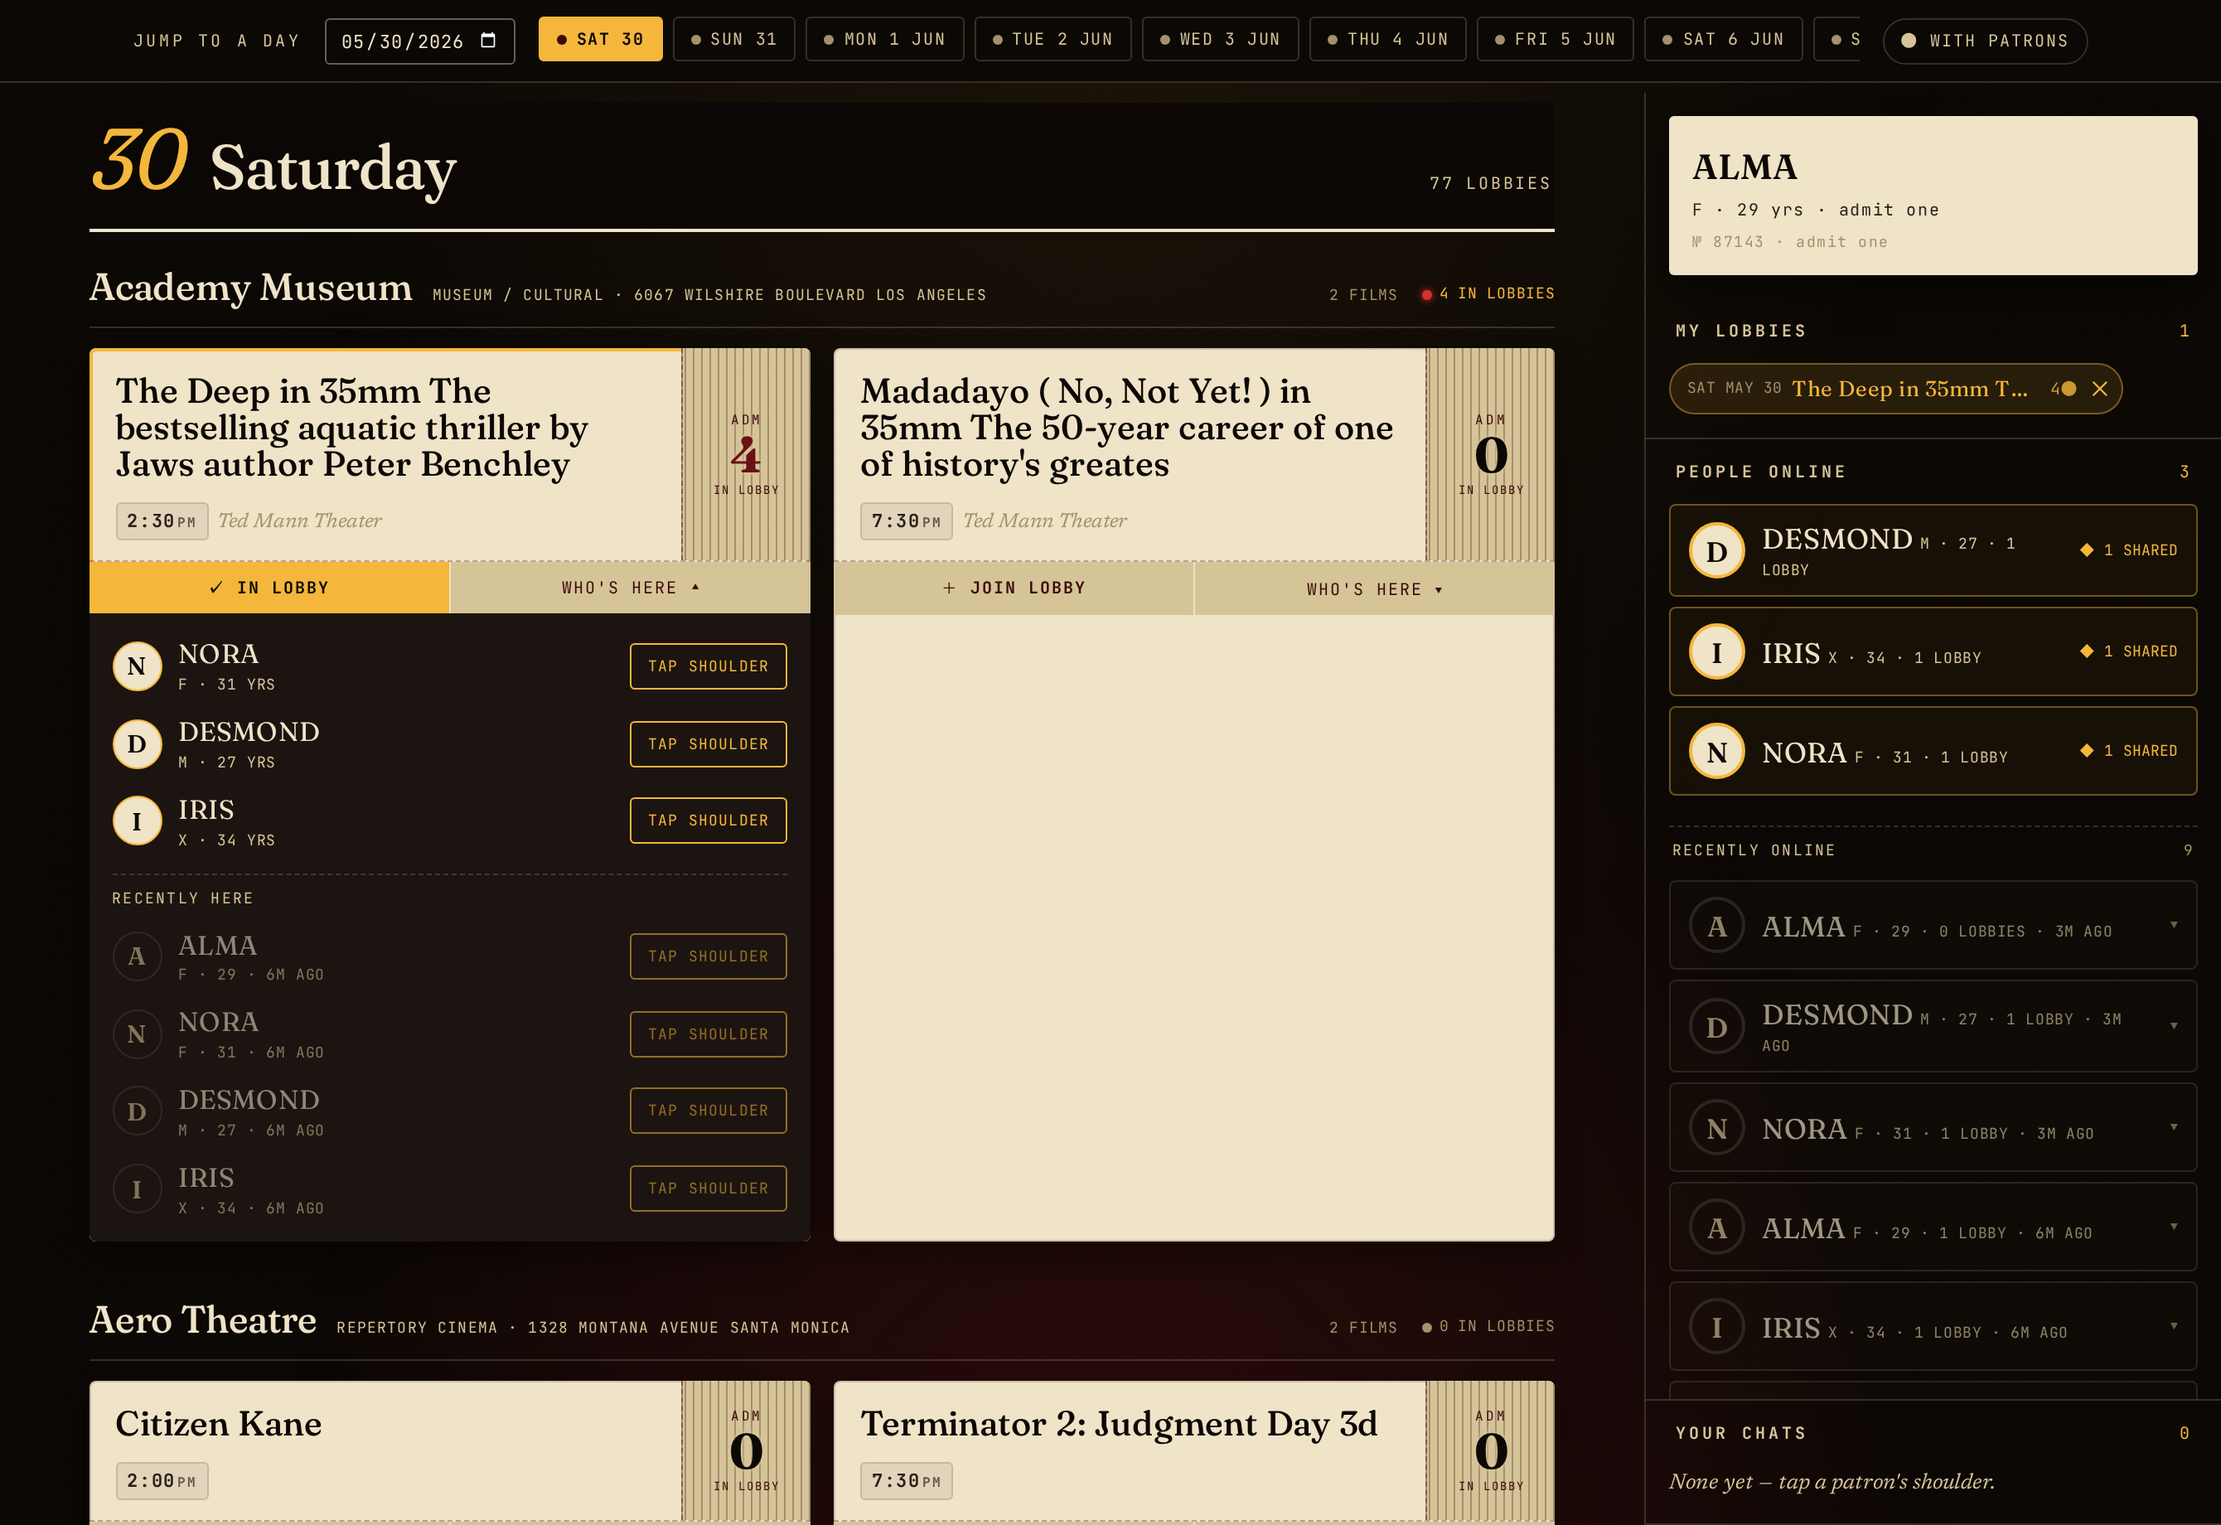Screen dimensions: 2221x1525
Task: Tap Shoulder of Iris in lobby
Action: [709, 821]
